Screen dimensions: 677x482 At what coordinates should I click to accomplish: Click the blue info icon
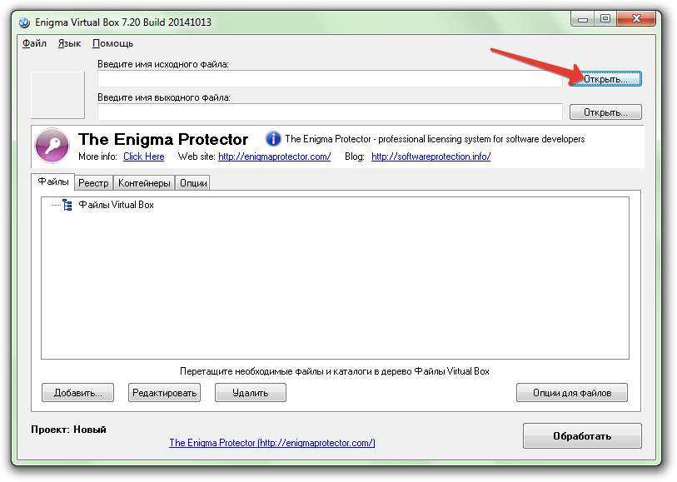click(x=273, y=139)
